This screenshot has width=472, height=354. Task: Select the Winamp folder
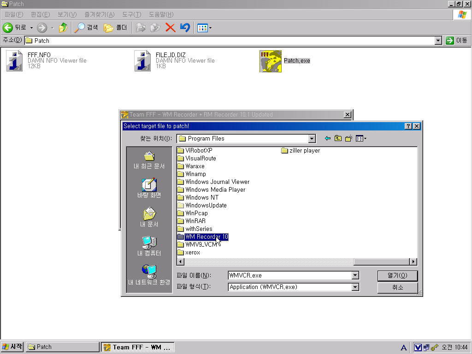point(192,174)
